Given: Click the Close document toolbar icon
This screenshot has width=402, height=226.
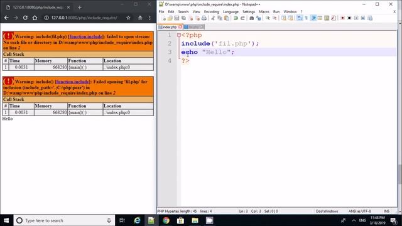Looking at the screenshot, I should coord(190,18).
